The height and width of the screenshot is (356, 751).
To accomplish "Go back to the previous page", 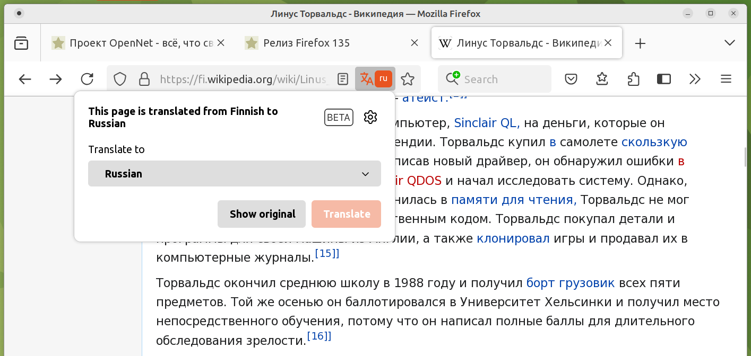I will pyautogui.click(x=25, y=79).
